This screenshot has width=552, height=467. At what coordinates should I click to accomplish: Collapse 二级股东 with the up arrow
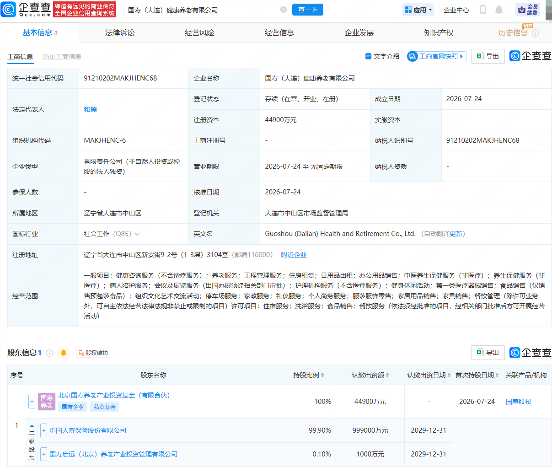32,426
